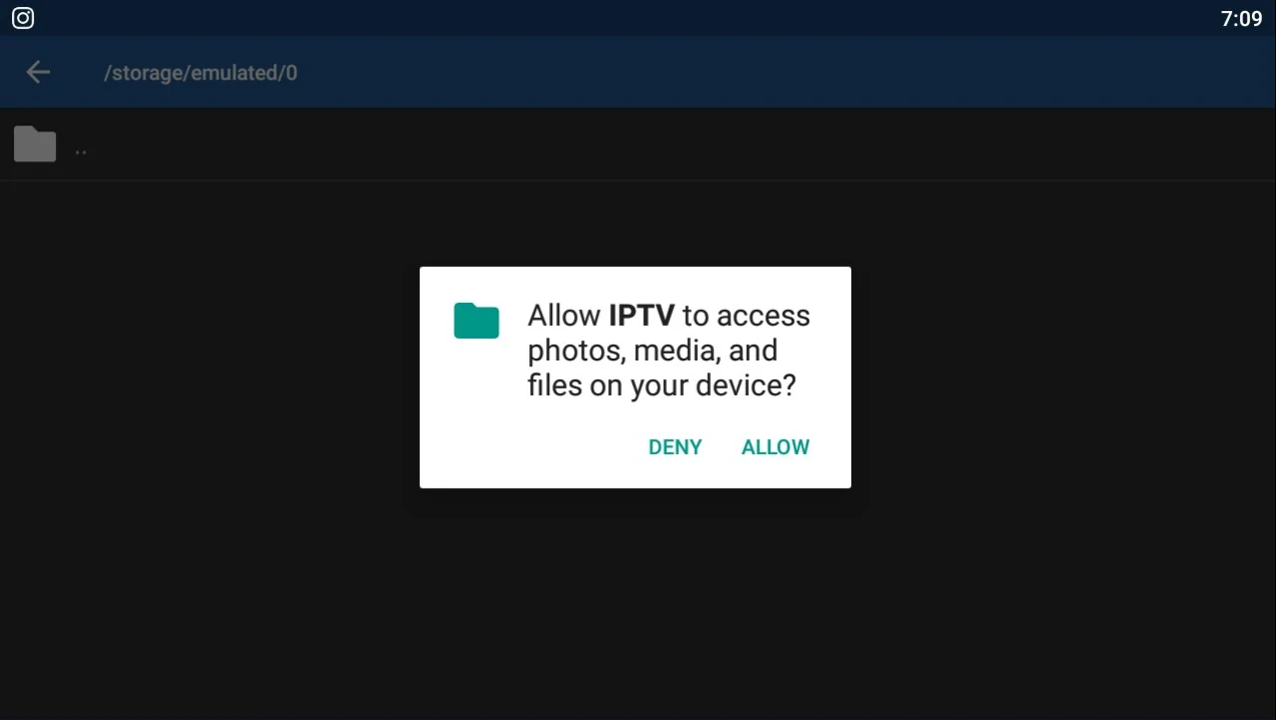Image resolution: width=1276 pixels, height=720 pixels.
Task: Click 'files on your device?' line in dialog
Action: [x=662, y=385]
